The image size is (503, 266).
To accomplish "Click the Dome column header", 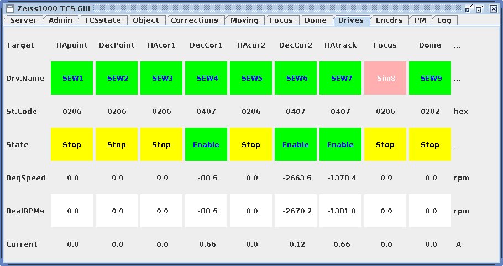I will [430, 45].
